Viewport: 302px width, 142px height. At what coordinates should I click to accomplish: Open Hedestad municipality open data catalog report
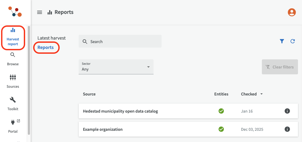[x=120, y=111]
